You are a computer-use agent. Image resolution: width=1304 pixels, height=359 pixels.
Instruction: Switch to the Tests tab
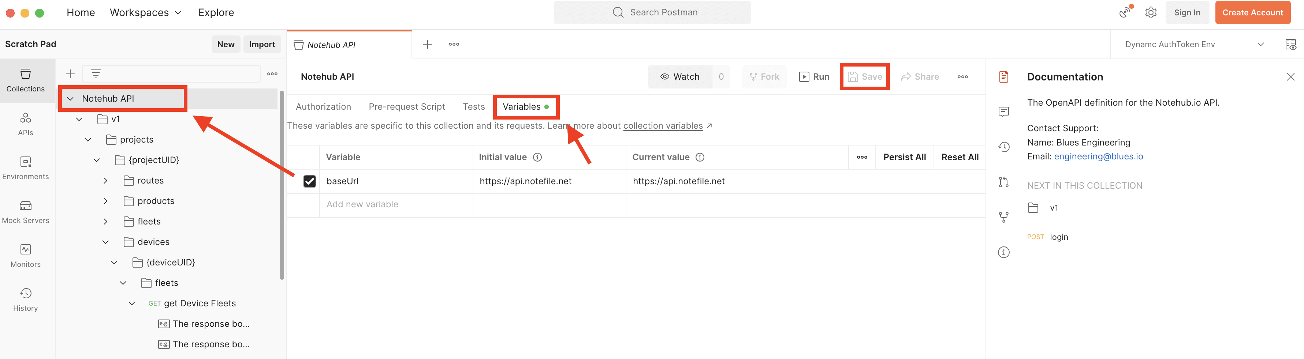click(473, 107)
